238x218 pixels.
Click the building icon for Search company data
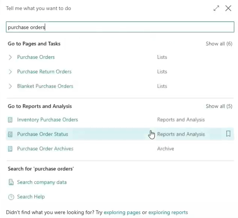tap(11, 182)
